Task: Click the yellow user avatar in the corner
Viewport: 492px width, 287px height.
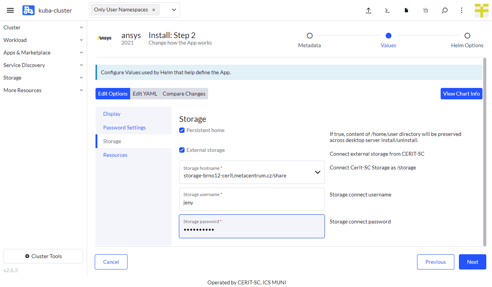Action: click(481, 10)
